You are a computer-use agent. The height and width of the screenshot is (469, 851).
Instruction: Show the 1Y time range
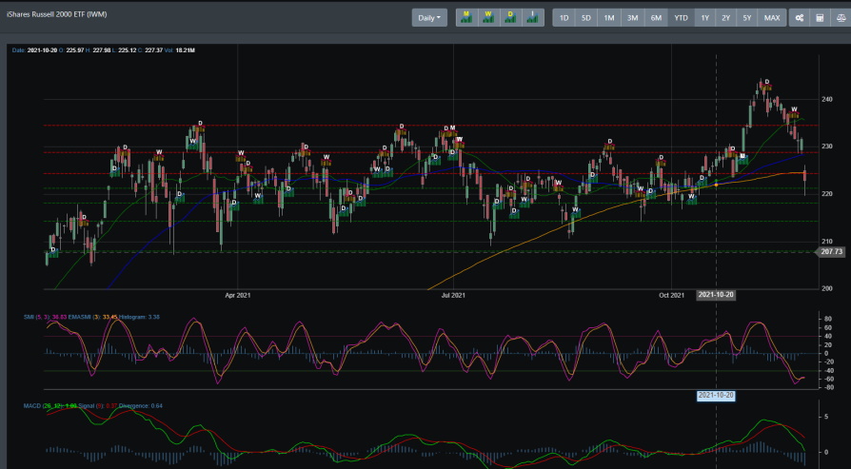pyautogui.click(x=704, y=17)
